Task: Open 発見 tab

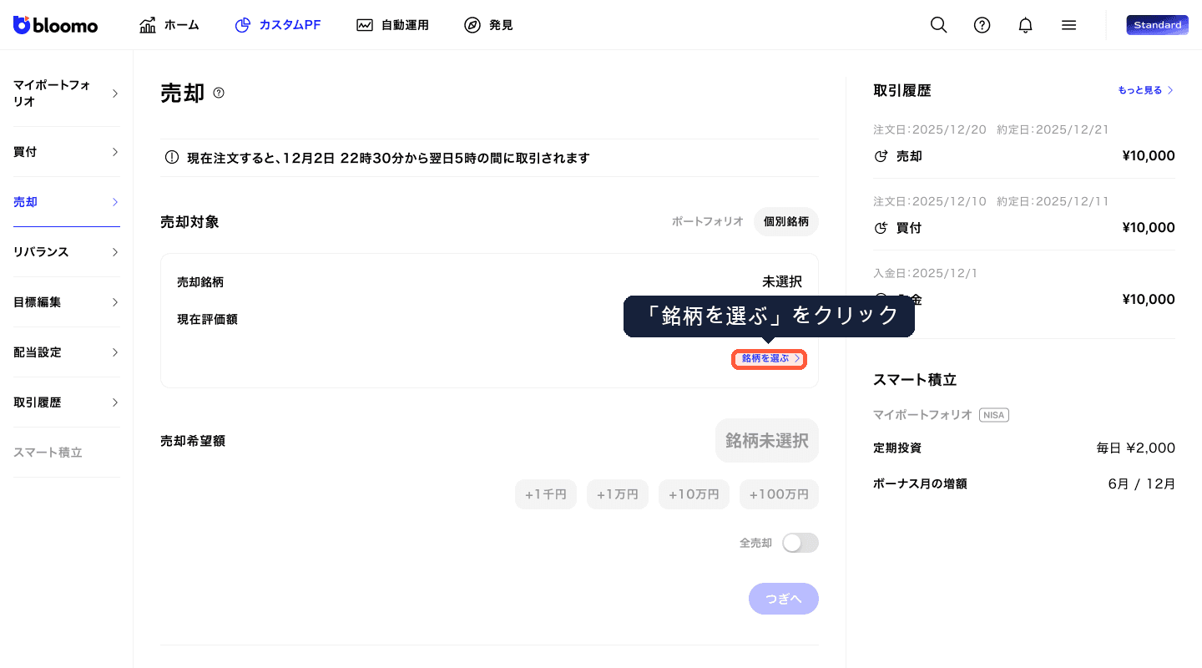Action: [488, 25]
